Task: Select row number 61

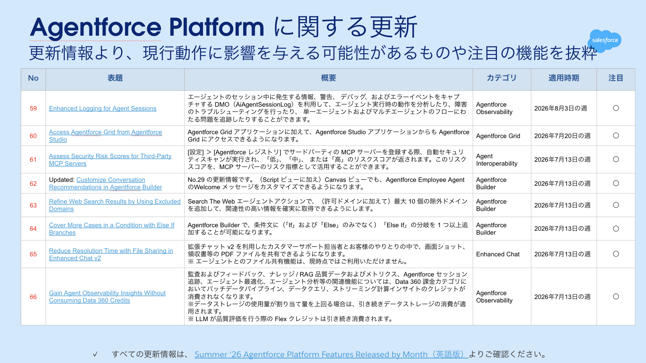Action: (x=33, y=160)
